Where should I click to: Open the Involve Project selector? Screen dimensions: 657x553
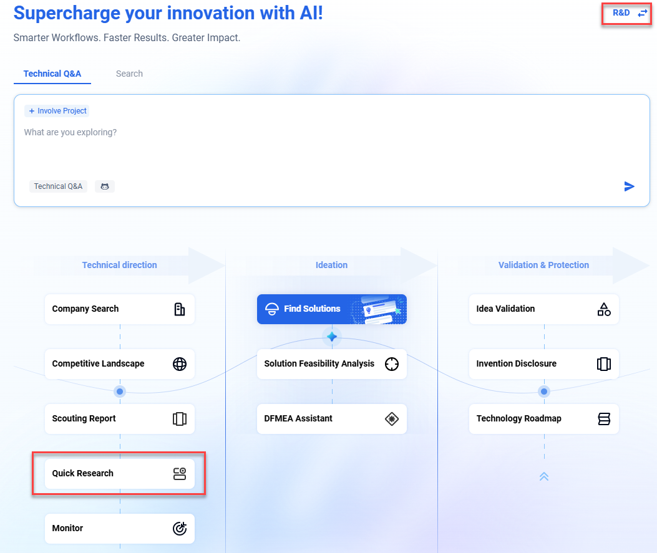pos(57,111)
